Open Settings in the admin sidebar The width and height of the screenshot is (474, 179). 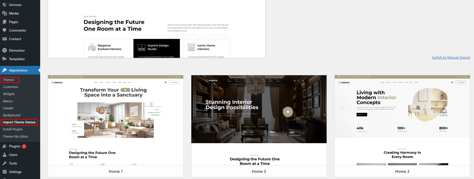pyautogui.click(x=15, y=172)
